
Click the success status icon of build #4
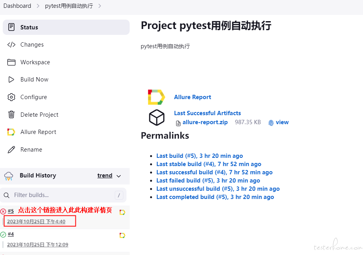3,235
